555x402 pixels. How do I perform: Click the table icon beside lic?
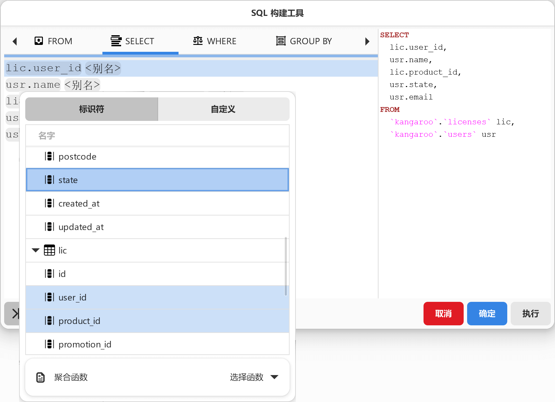49,250
